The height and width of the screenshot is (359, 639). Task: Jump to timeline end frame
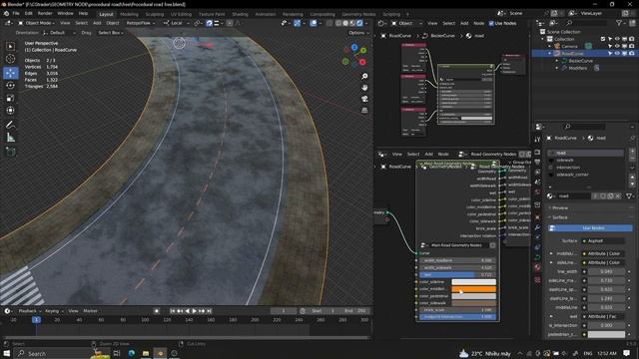[209, 311]
